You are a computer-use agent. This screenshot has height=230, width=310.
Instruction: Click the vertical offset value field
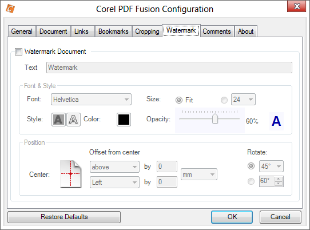point(167,166)
